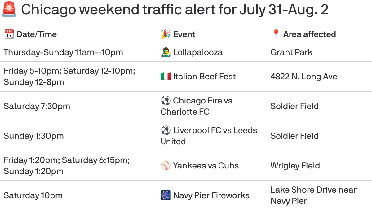Screen dimensions: 372x210
Task: Click the calendar icon beside Date/Time
Action: point(9,34)
